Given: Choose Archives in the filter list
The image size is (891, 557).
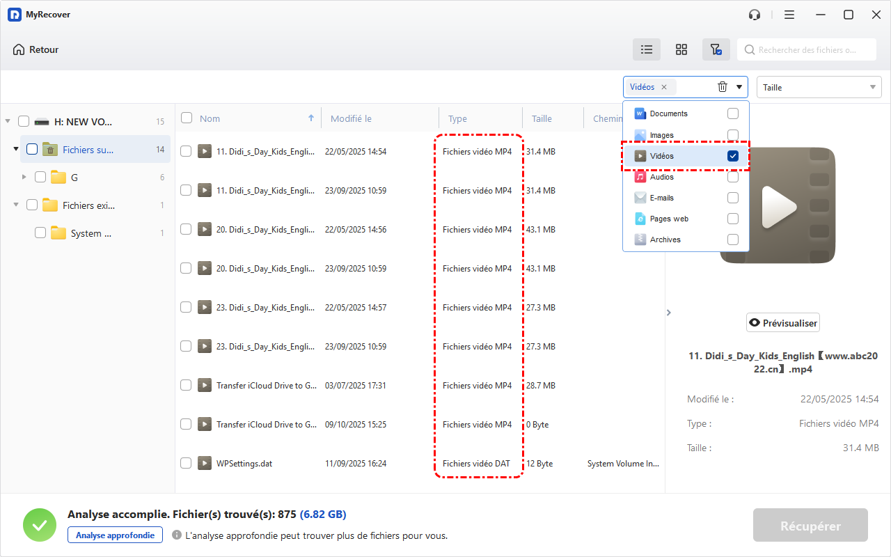Looking at the screenshot, I should pos(665,240).
